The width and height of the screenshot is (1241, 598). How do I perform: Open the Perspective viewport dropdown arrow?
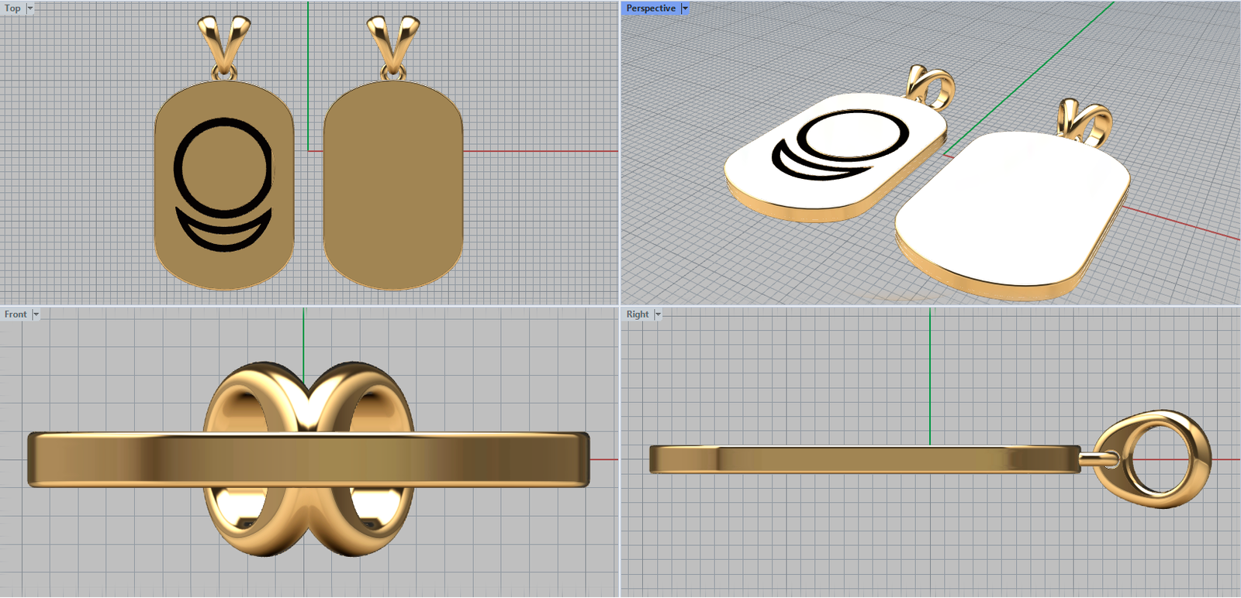point(685,9)
